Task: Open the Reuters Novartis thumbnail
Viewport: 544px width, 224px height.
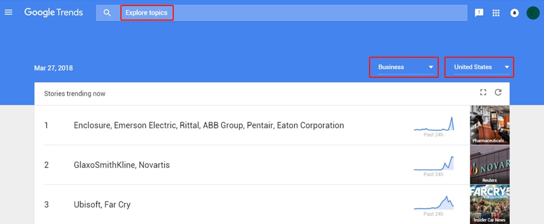Action: (489, 164)
